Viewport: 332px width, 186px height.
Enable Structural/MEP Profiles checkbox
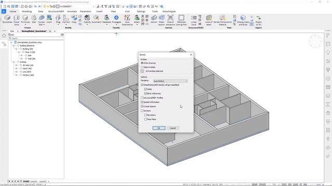click(x=142, y=98)
